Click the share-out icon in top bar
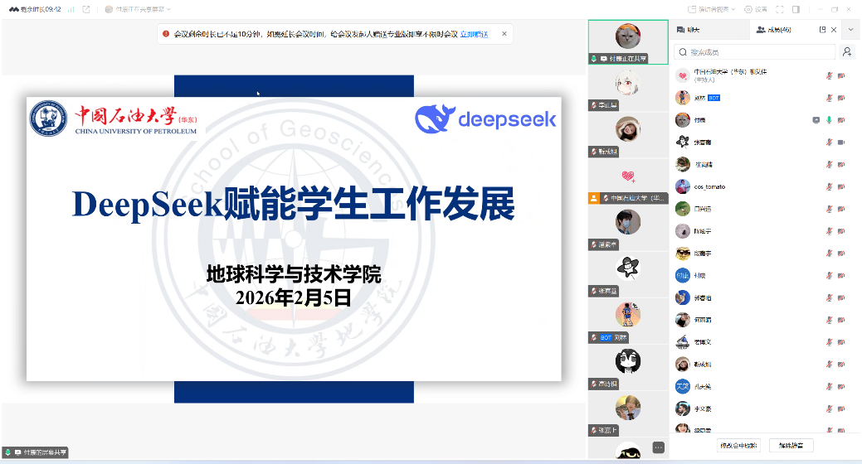 coord(85,9)
